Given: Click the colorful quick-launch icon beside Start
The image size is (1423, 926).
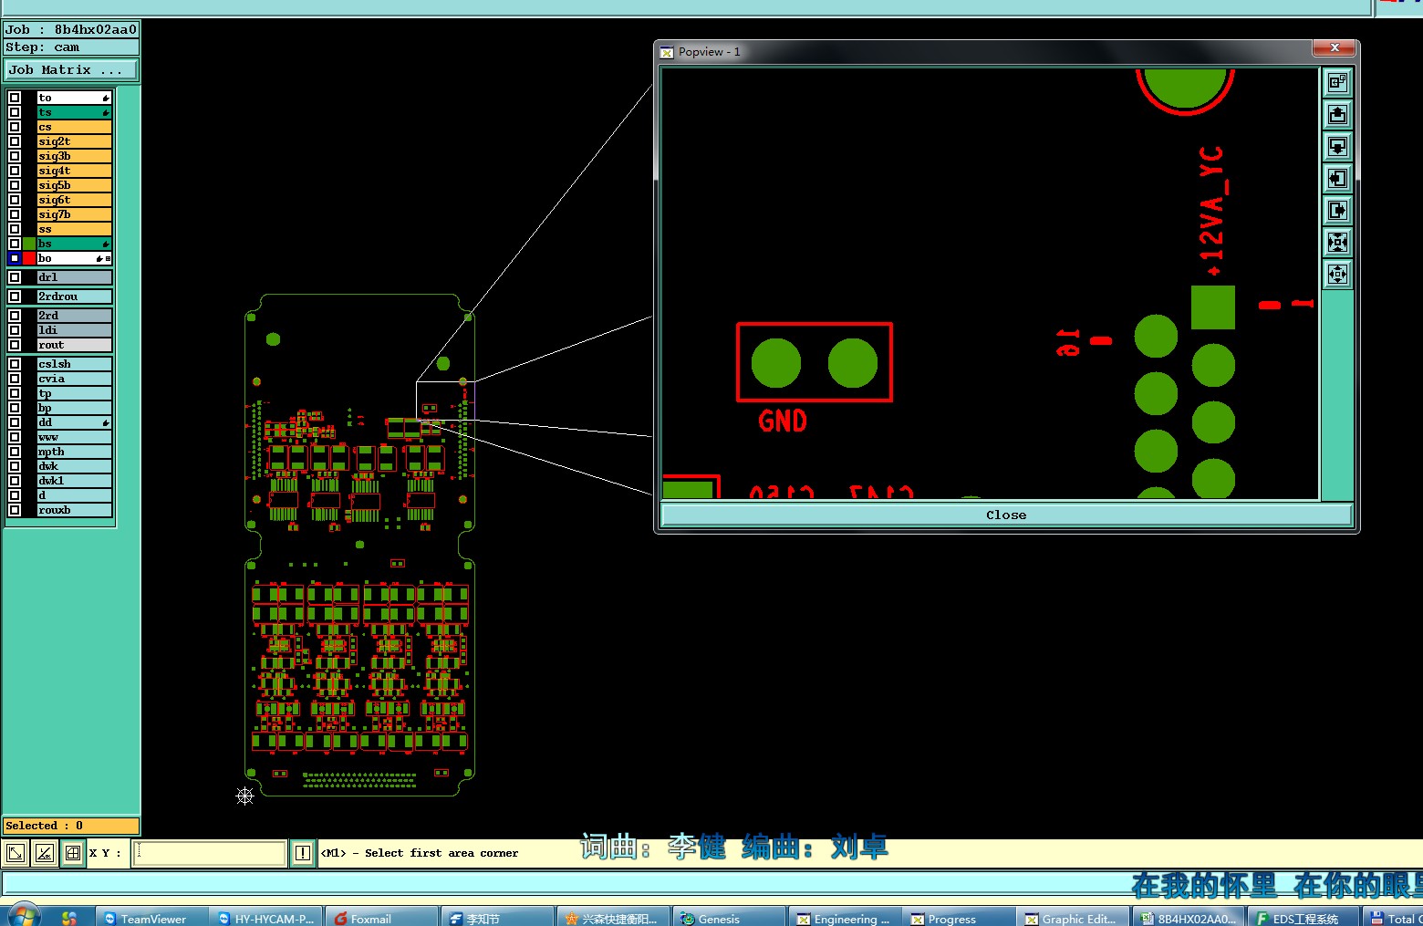Looking at the screenshot, I should coord(69,918).
